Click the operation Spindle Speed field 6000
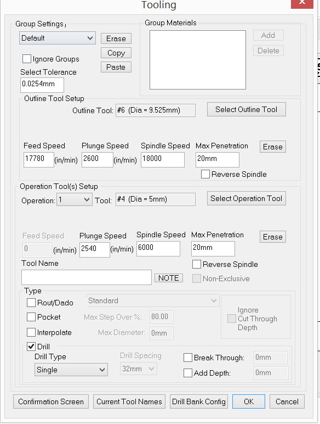This screenshot has width=320, height=424. coord(158,248)
